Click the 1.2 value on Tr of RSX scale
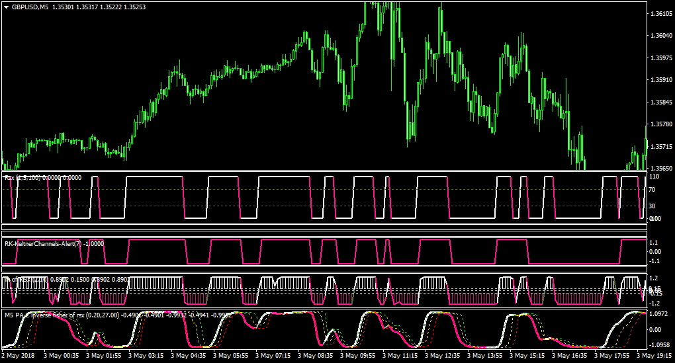Screen dimensions: 675x363 [653, 278]
